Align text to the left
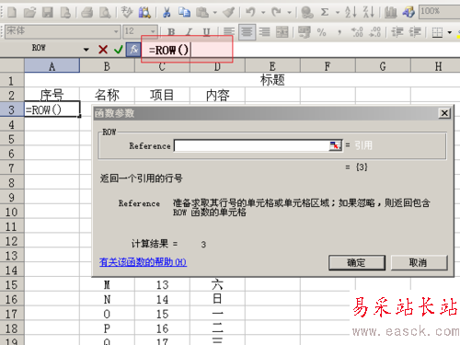The height and width of the screenshot is (345, 460). [x=229, y=31]
